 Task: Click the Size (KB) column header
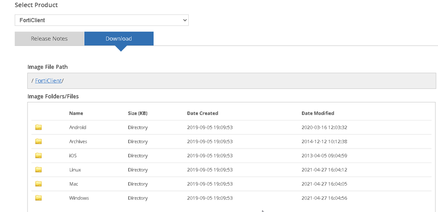(137, 113)
